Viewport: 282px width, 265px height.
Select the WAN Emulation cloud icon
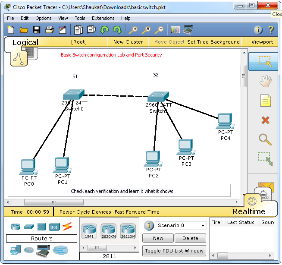click(28, 250)
